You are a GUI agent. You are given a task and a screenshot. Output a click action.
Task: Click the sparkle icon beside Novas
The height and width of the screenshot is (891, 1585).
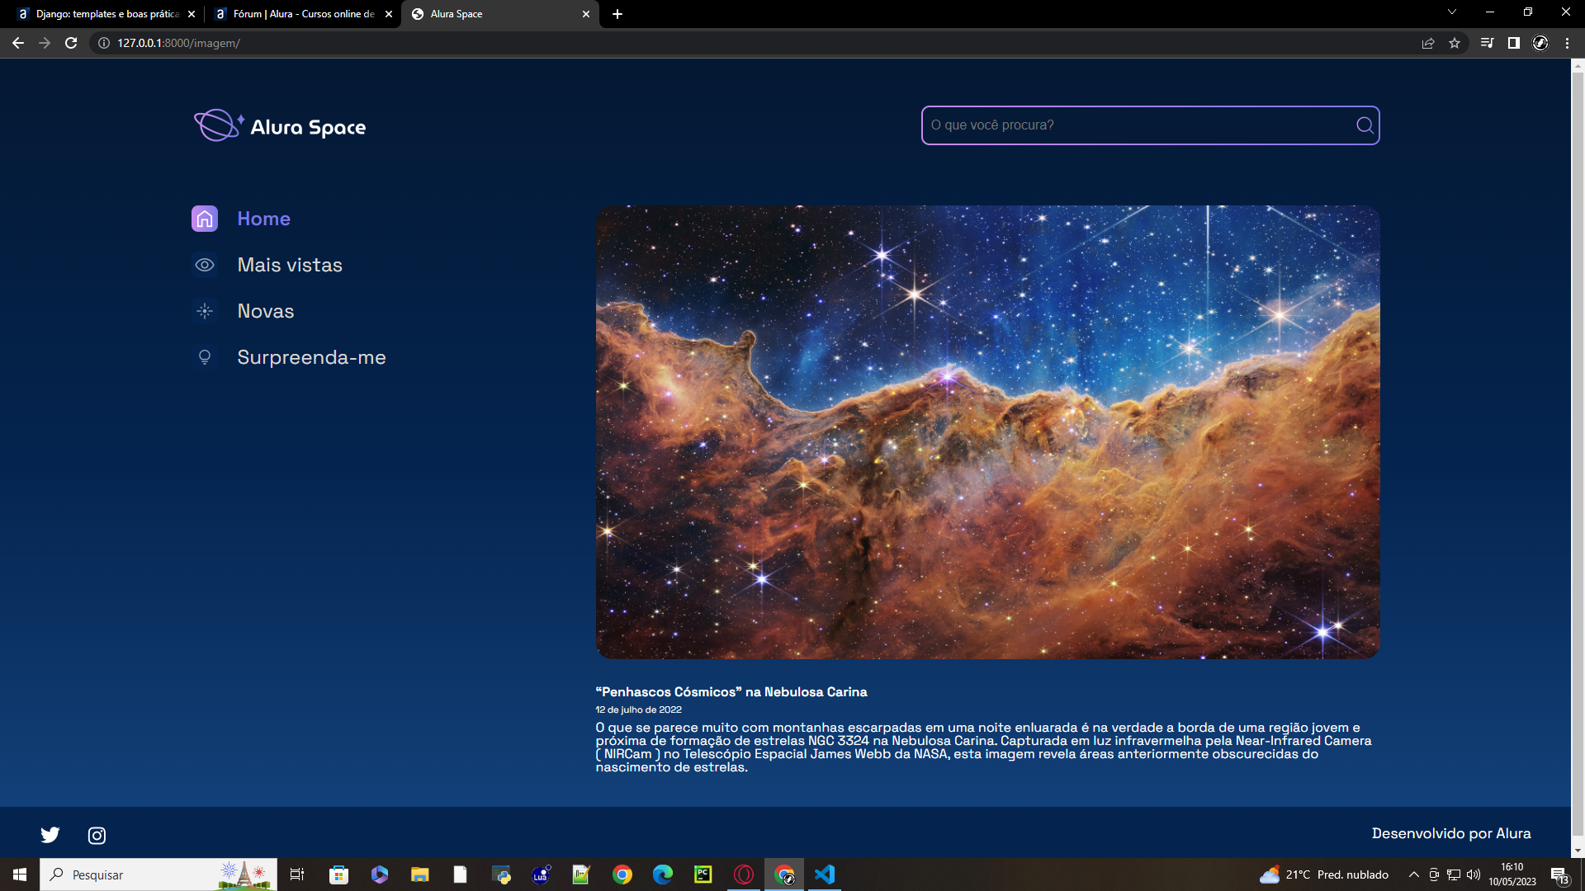(x=205, y=311)
